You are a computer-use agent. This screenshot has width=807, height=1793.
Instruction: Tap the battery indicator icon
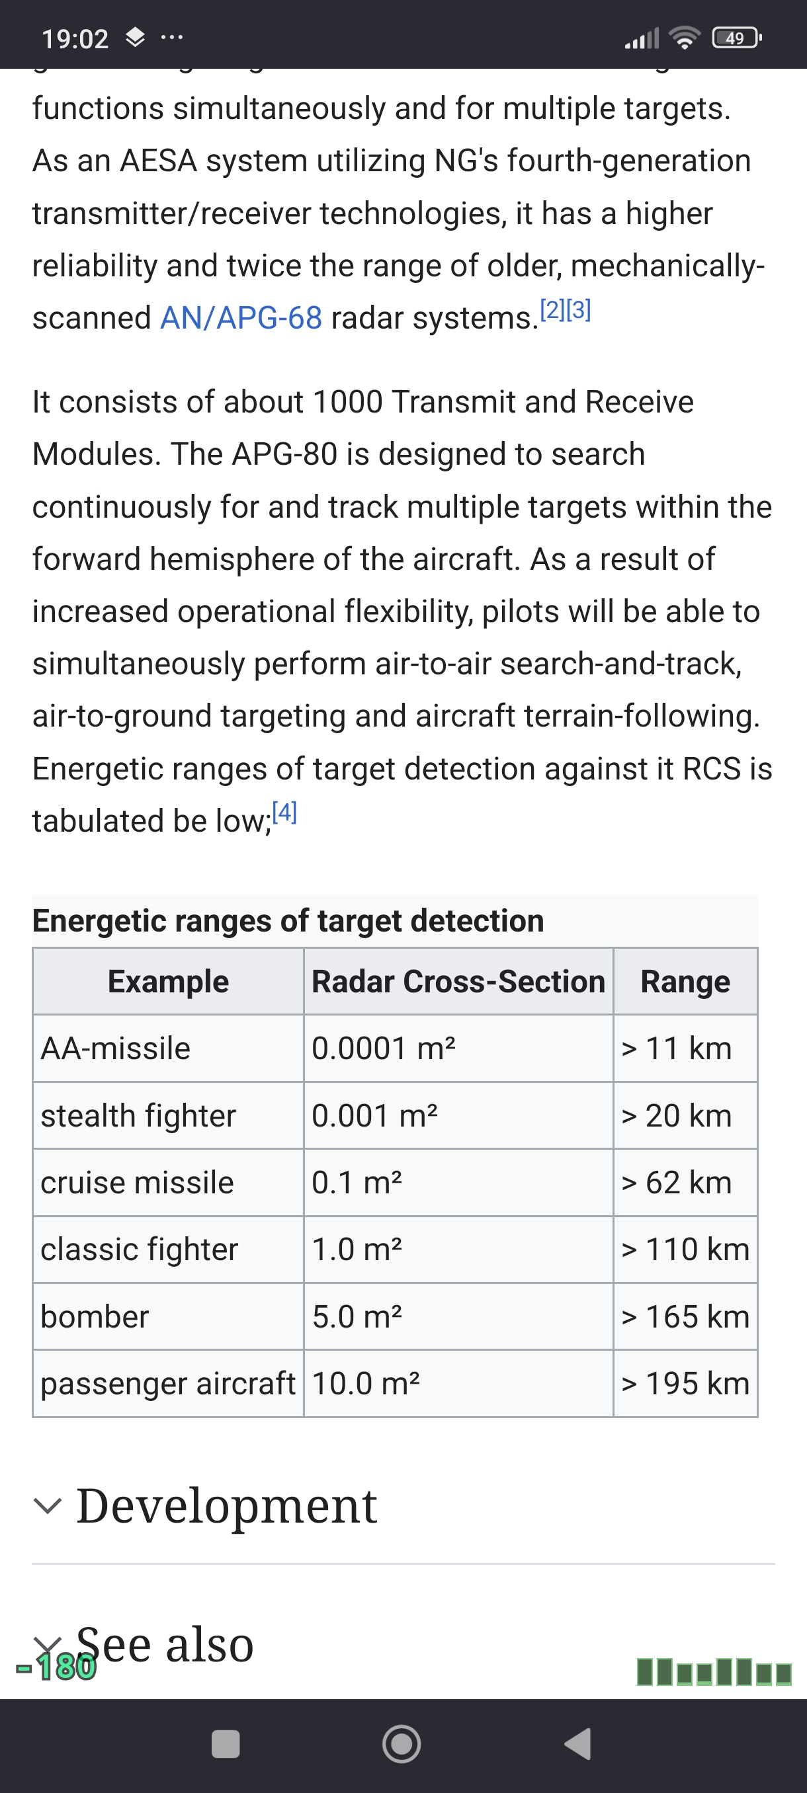pos(736,38)
